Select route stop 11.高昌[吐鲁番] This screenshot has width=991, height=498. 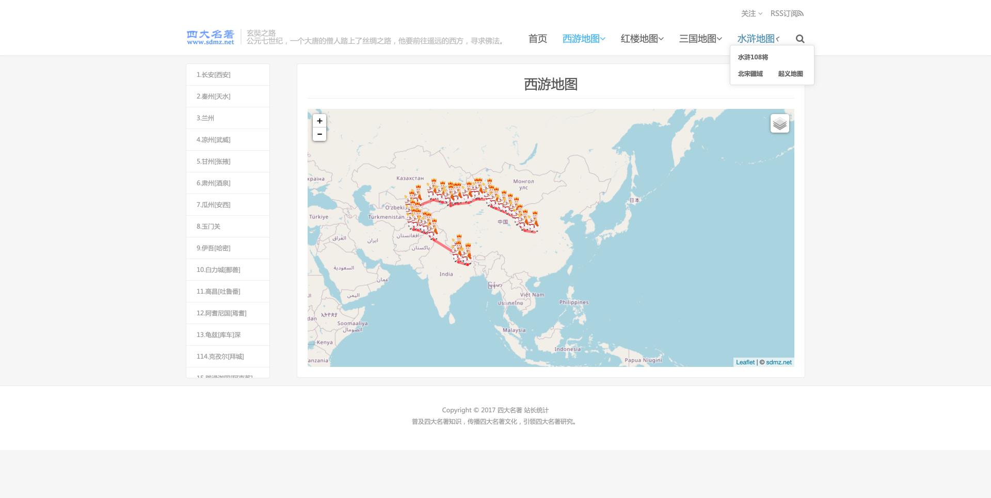228,292
